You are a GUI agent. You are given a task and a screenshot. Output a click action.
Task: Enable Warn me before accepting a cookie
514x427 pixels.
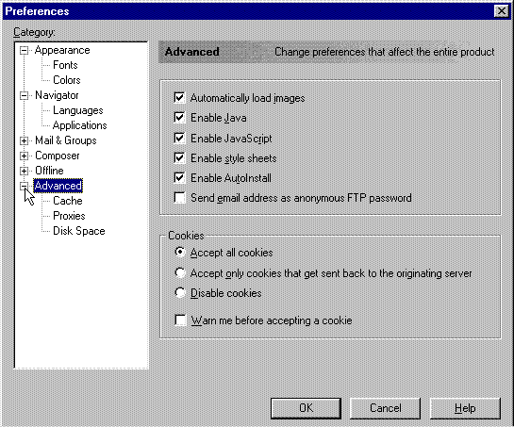180,320
